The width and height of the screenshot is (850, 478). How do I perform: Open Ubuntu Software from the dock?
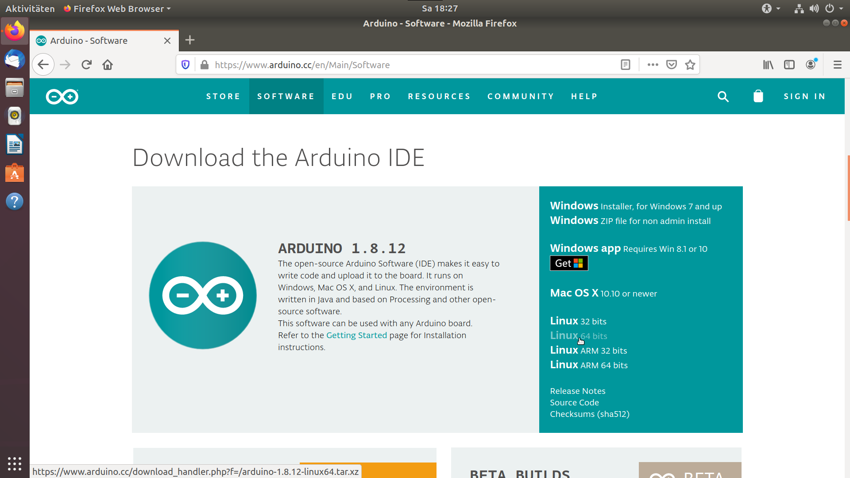click(15, 173)
